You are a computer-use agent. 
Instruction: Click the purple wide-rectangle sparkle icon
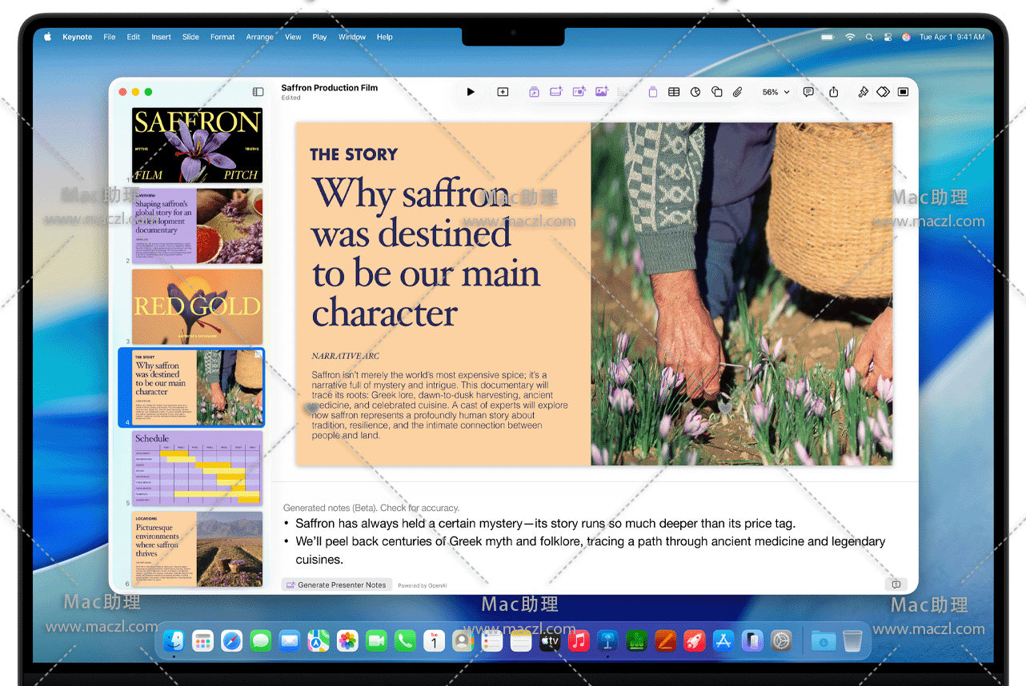pos(557,92)
